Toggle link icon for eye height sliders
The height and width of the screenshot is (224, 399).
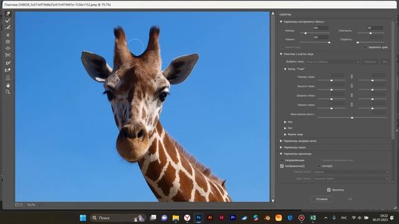point(352,86)
